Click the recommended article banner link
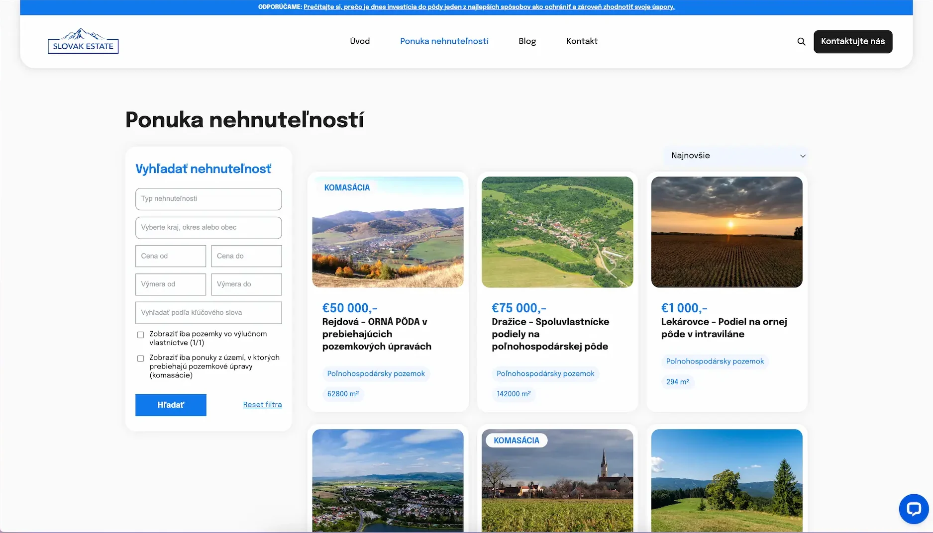The height and width of the screenshot is (533, 933). (489, 7)
